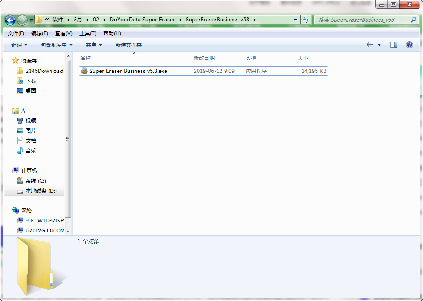Select the DoYourData Super Eraser breadcrumb

pos(142,20)
